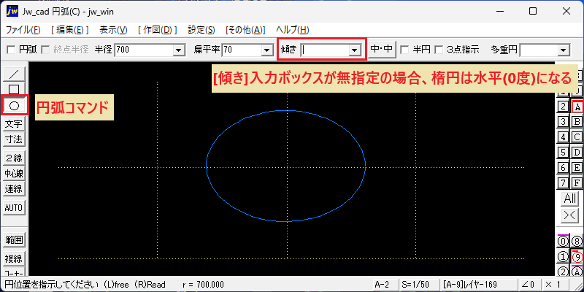Enable the 半円 half circle checkbox
This screenshot has height=292, width=584.
404,50
